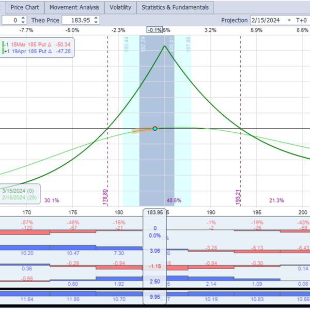Screen dimensions: 310x310
Task: Toggle the 3/15/2024 expiration line legend
Action: click(x=18, y=191)
